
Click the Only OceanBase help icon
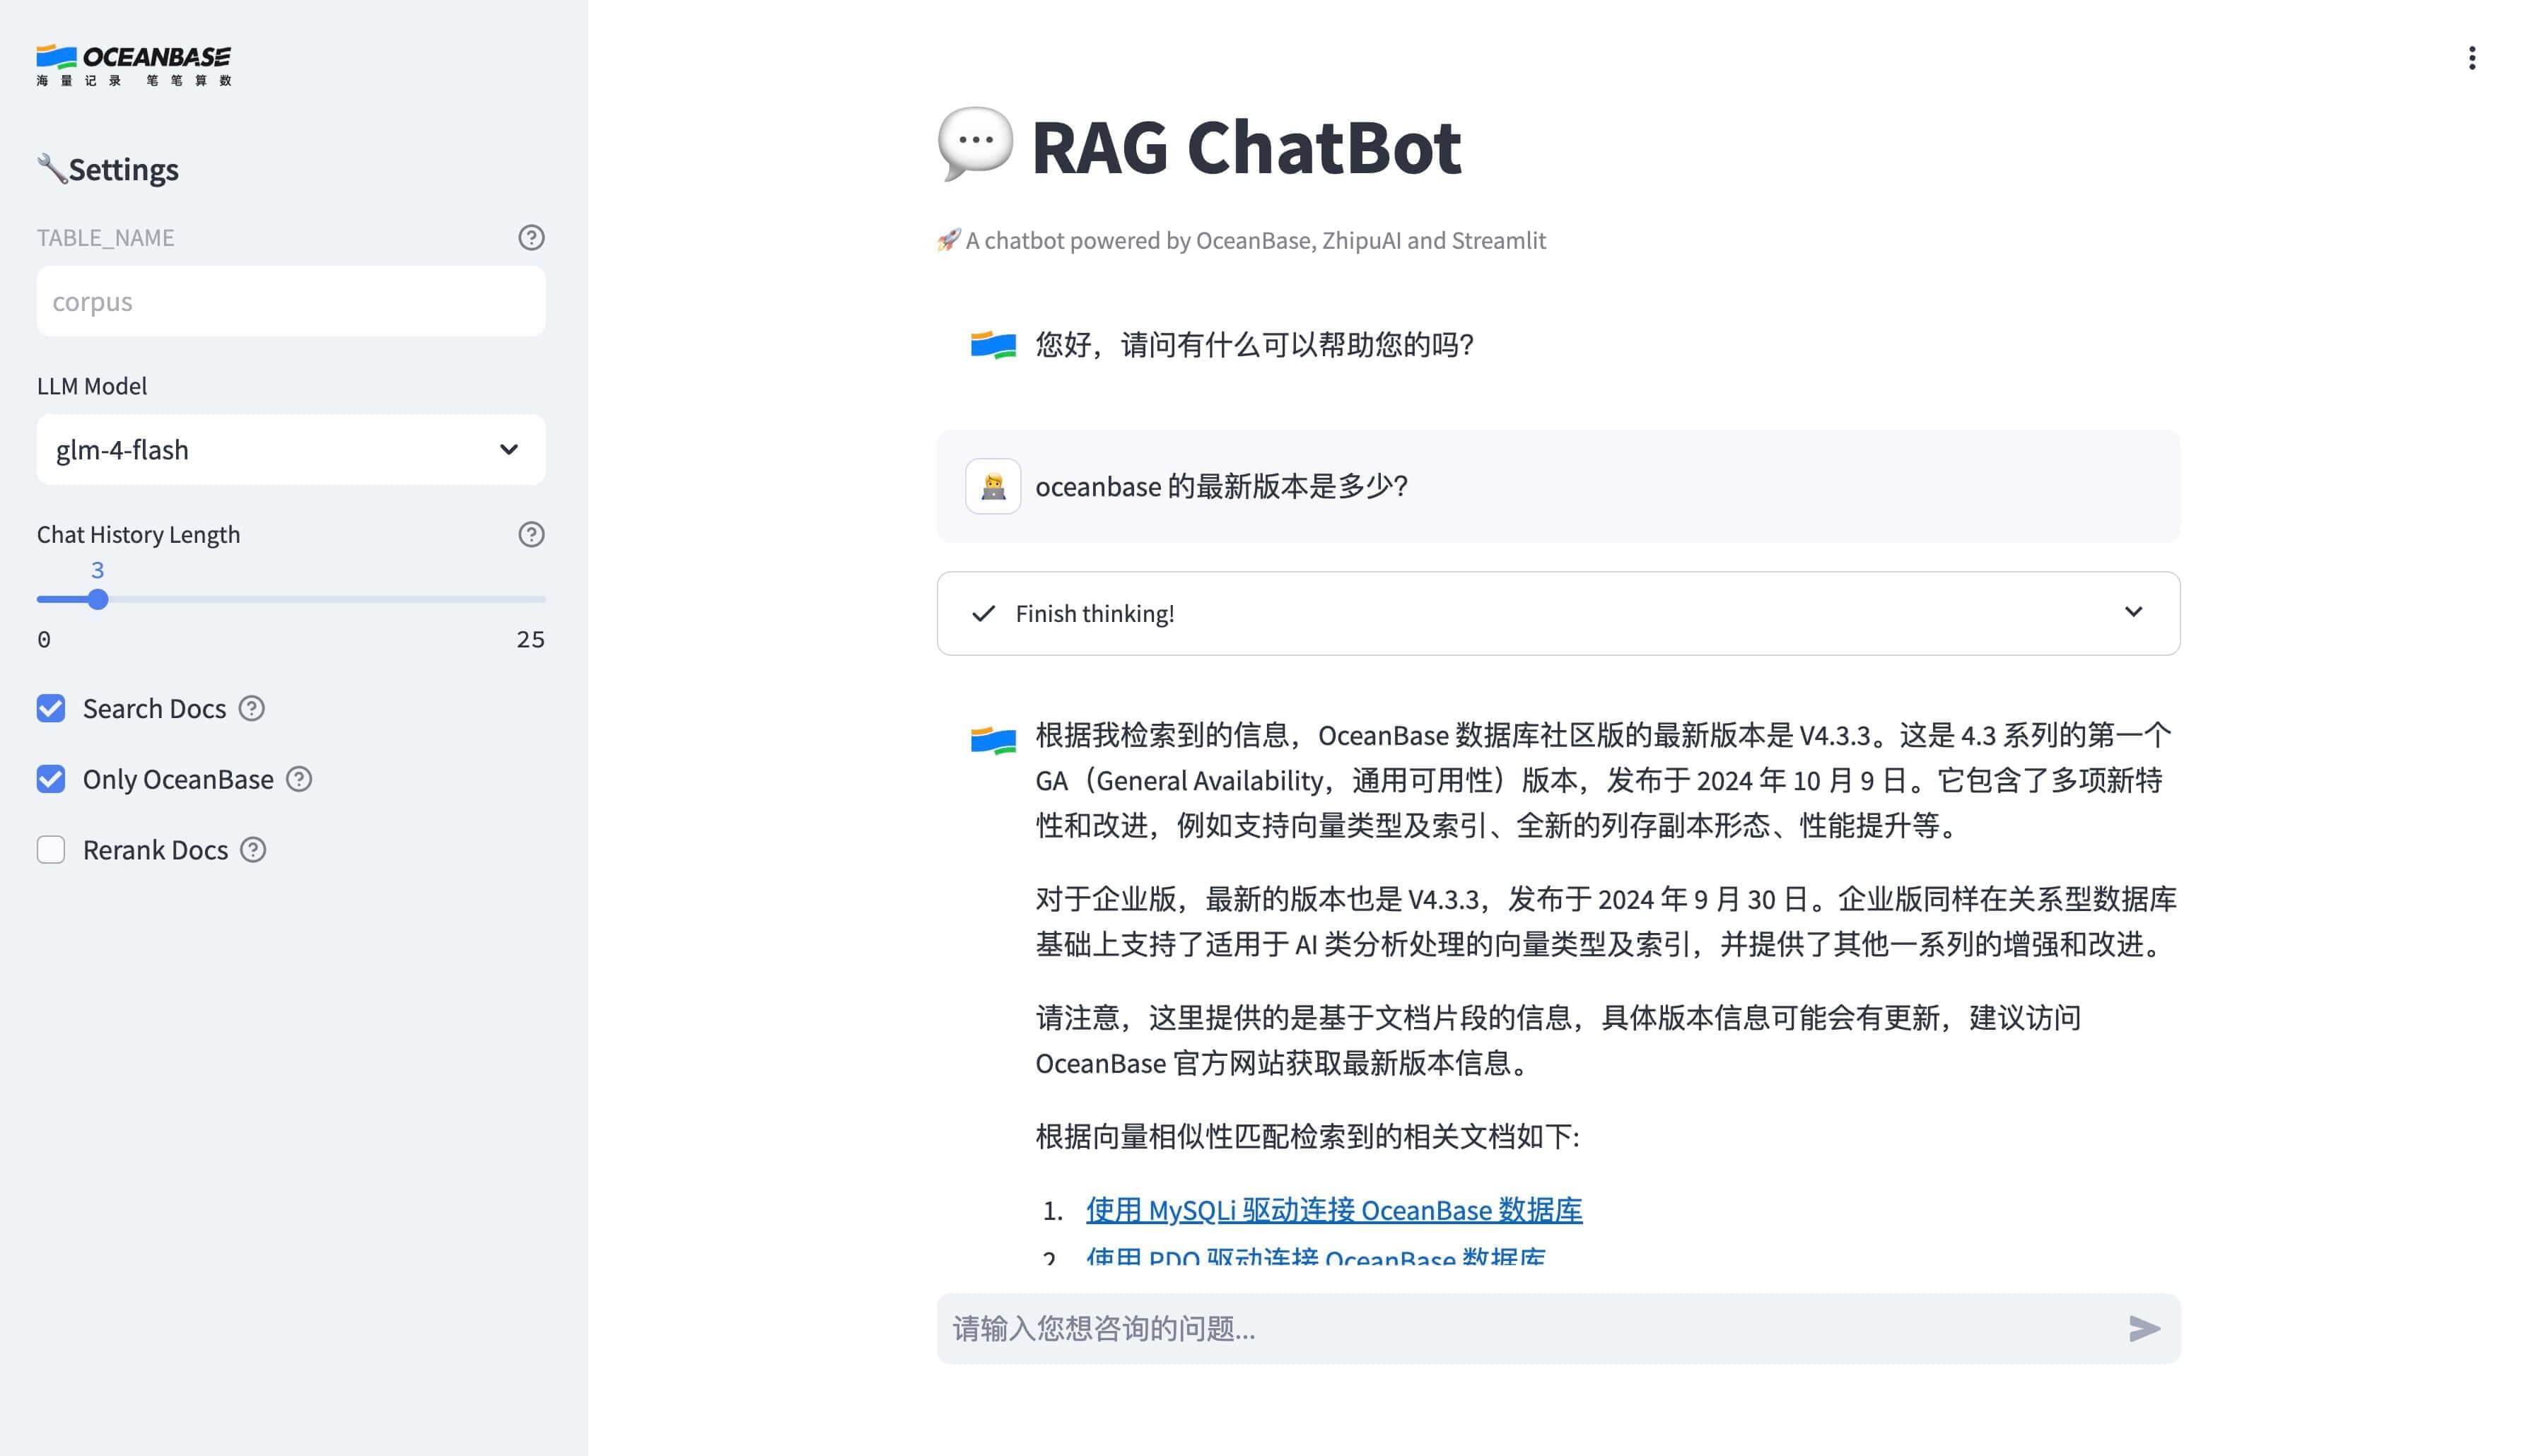[299, 779]
